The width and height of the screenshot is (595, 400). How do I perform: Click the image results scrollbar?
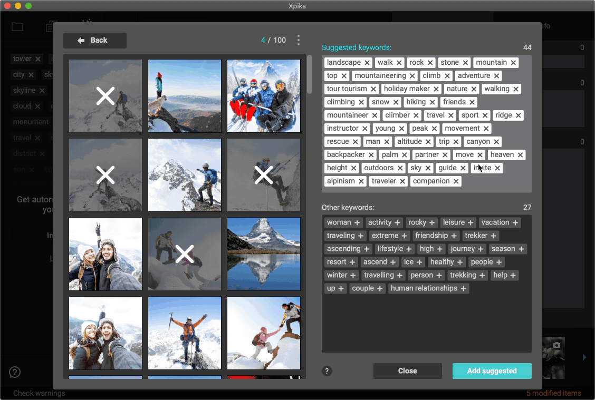[x=310, y=74]
